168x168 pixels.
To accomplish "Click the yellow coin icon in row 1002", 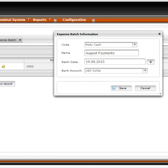I will coord(3,66).
